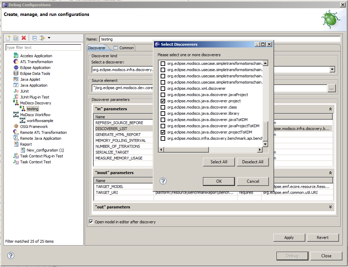
Task: Switch to the Common tab
Action: pyautogui.click(x=124, y=48)
